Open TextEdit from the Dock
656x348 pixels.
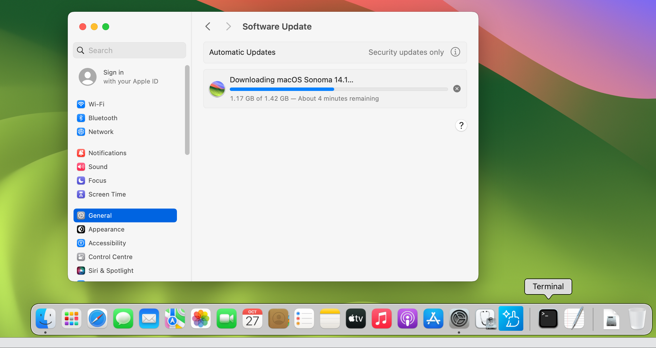coord(574,318)
